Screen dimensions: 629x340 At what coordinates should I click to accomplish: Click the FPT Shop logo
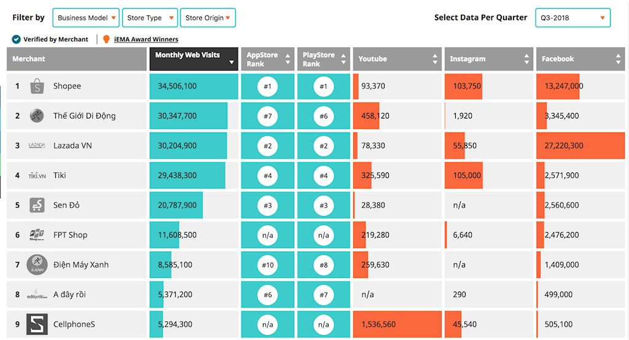(37, 235)
